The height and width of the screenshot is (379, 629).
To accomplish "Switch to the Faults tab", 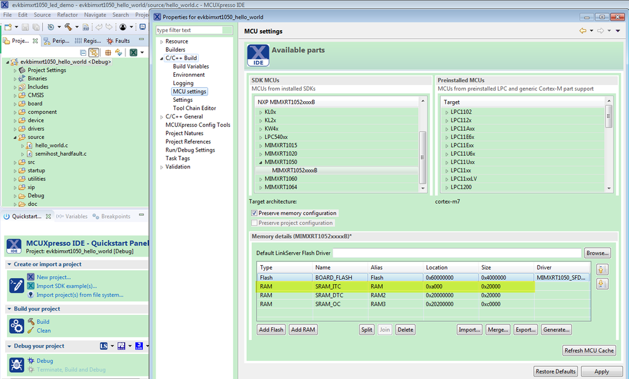I will point(118,41).
